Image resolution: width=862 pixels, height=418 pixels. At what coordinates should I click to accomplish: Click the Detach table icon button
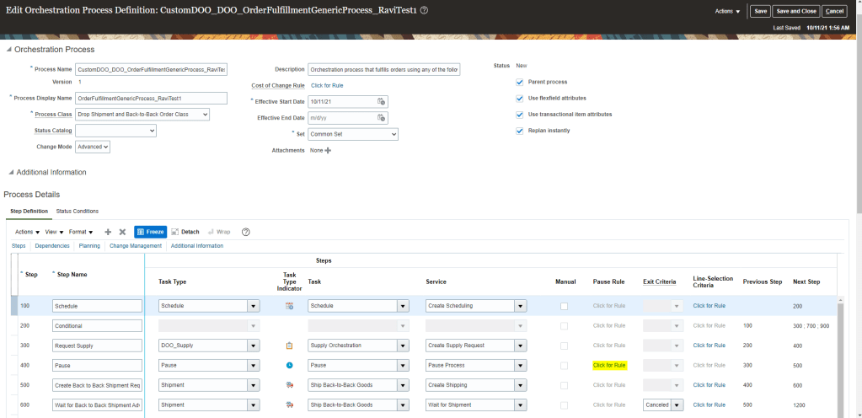tap(185, 232)
